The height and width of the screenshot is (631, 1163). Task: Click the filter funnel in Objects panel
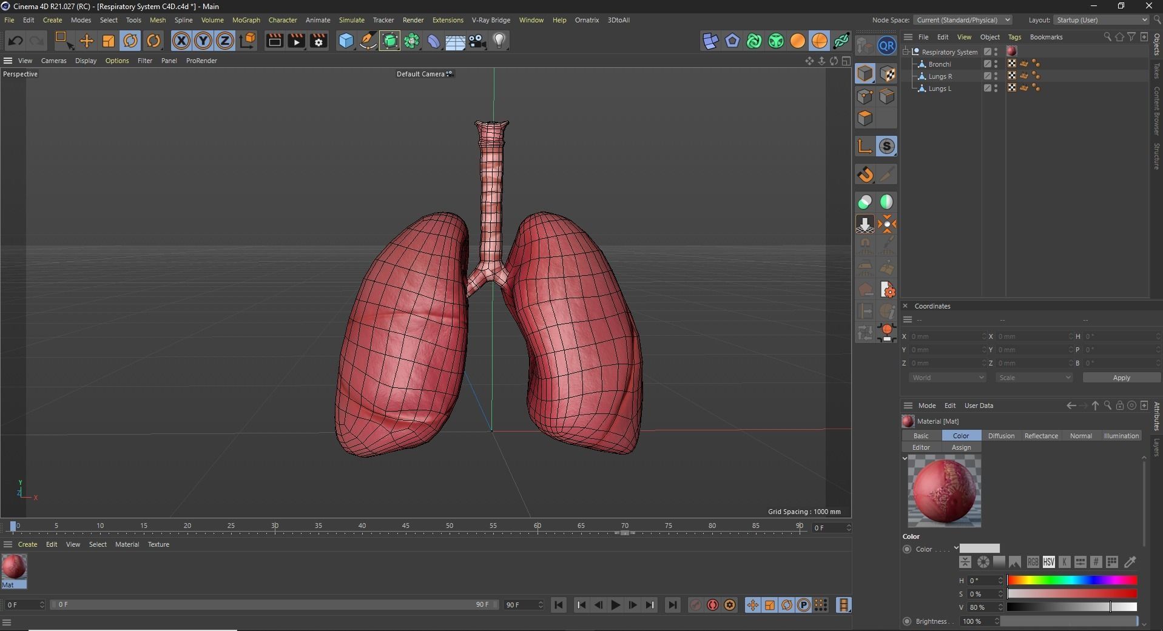1131,37
